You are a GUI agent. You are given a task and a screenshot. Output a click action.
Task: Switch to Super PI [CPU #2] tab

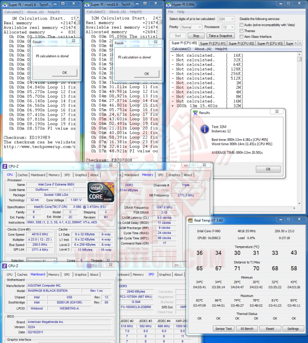click(x=241, y=43)
